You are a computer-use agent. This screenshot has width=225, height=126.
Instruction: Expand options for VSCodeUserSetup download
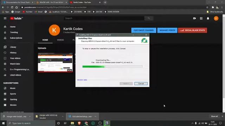coord(95,117)
